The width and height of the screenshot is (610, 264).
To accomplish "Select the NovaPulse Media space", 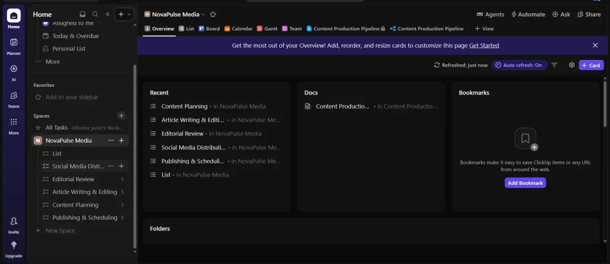I will [69, 141].
